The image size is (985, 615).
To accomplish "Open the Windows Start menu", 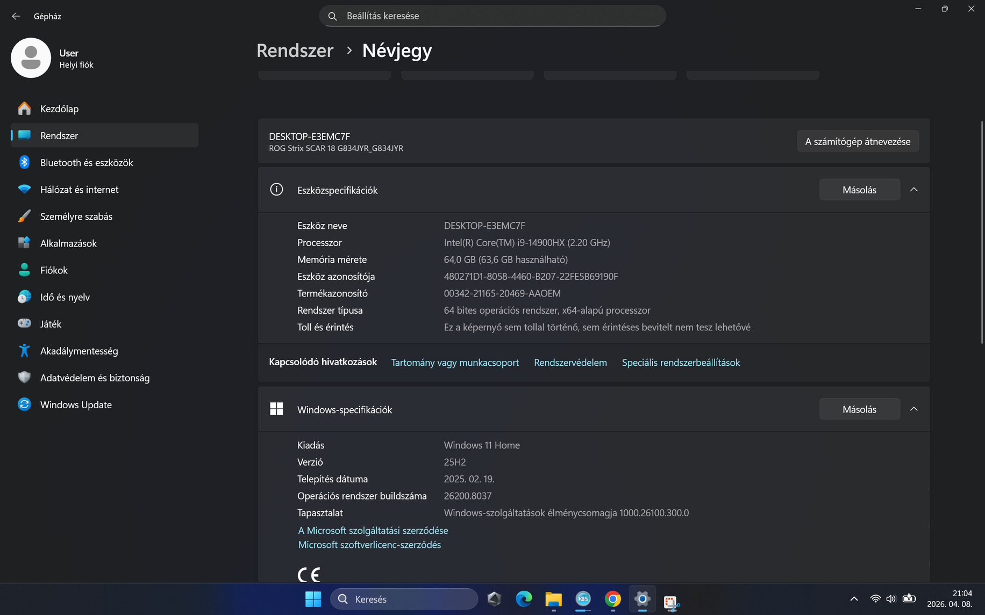I will [313, 599].
